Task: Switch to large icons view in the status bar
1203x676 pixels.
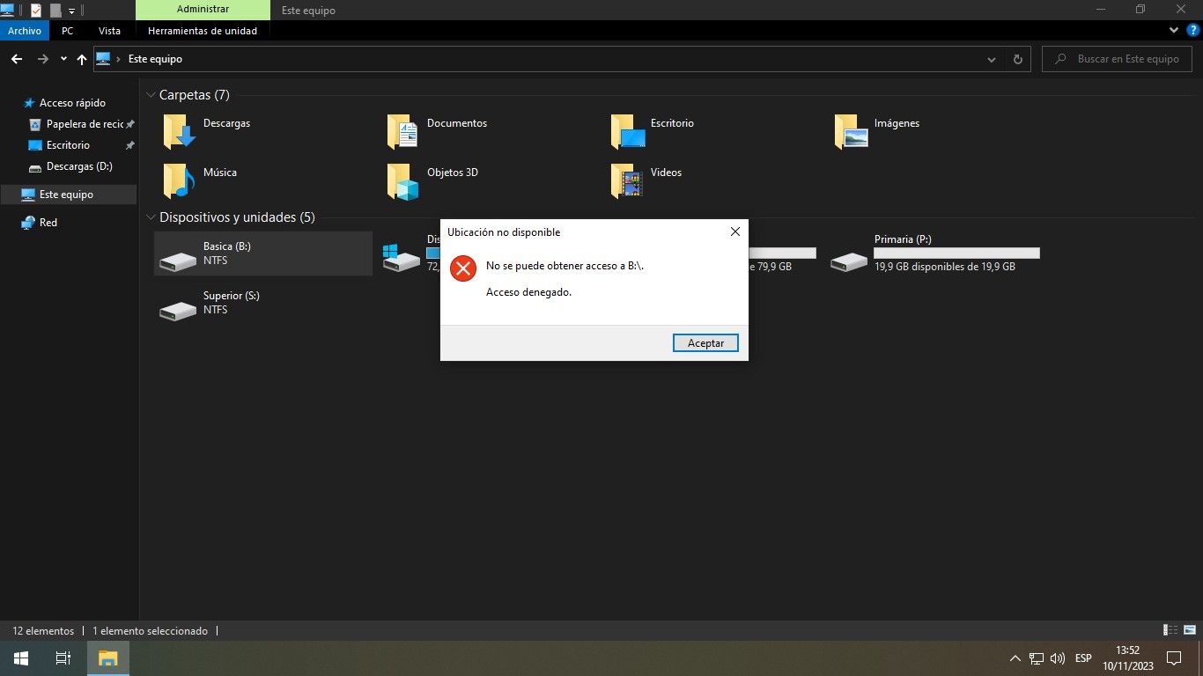Action: pos(1189,630)
